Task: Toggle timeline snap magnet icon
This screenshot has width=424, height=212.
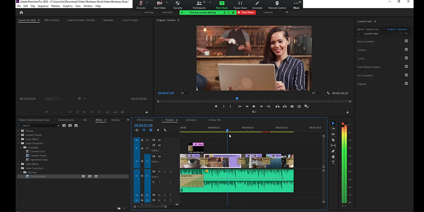Action: [144, 130]
